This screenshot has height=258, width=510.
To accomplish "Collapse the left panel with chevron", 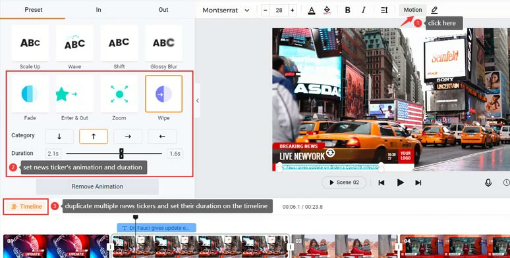I will click(198, 100).
